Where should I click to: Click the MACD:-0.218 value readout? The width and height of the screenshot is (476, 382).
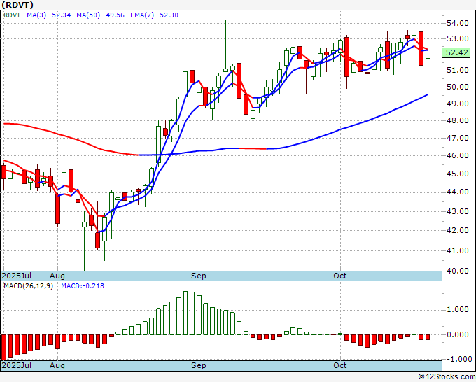[x=83, y=286]
